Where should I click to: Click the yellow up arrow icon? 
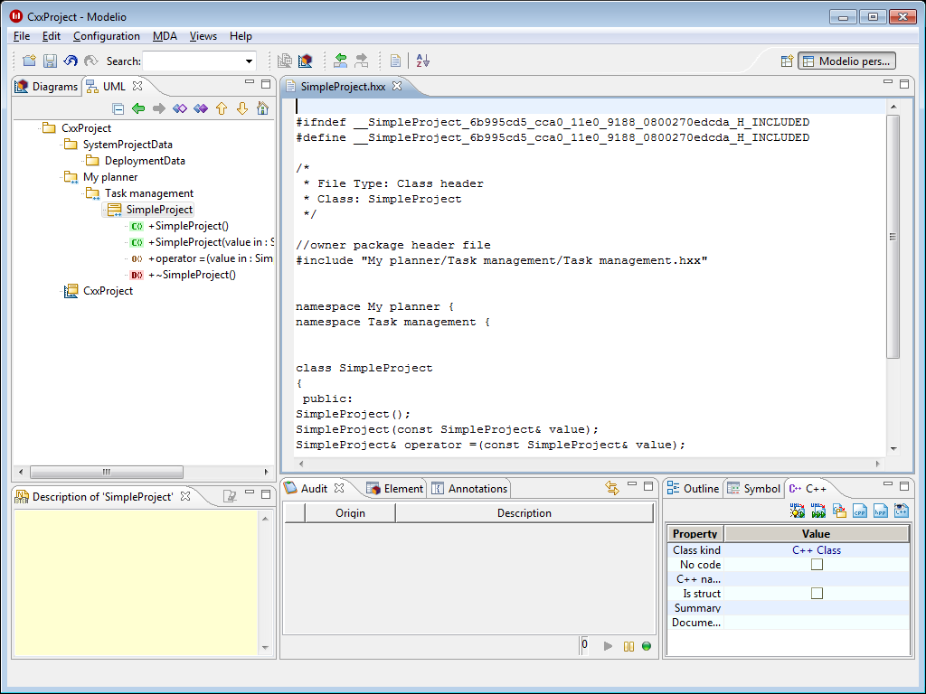coord(222,108)
